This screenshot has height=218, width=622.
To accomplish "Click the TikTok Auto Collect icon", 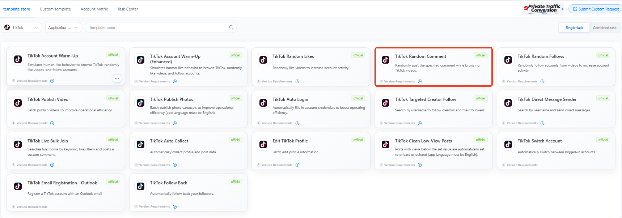I will 140,144.
